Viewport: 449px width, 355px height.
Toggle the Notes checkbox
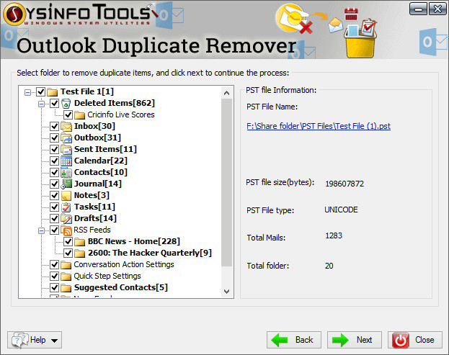tap(54, 196)
